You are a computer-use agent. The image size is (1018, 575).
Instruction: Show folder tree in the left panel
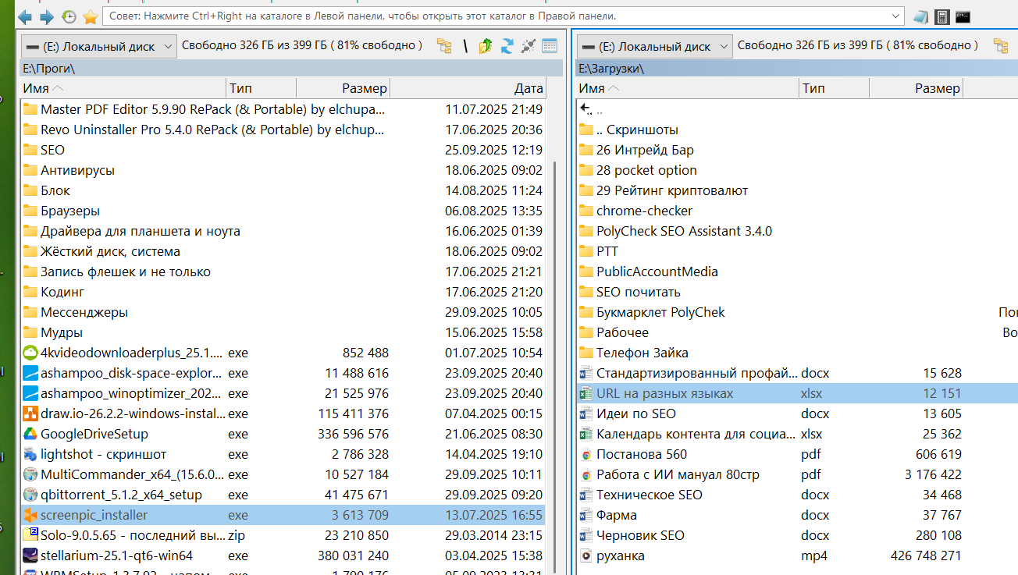(x=444, y=46)
